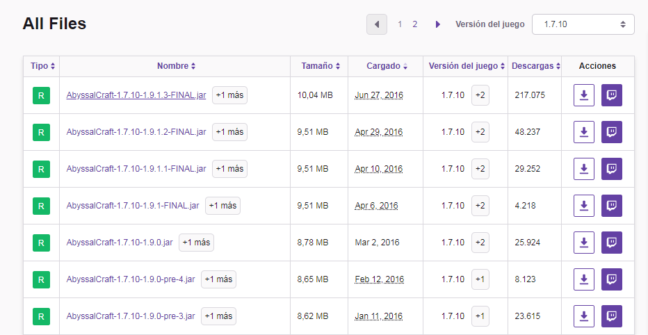The width and height of the screenshot is (648, 335).
Task: Sort table by Descargas column
Action: (535, 66)
